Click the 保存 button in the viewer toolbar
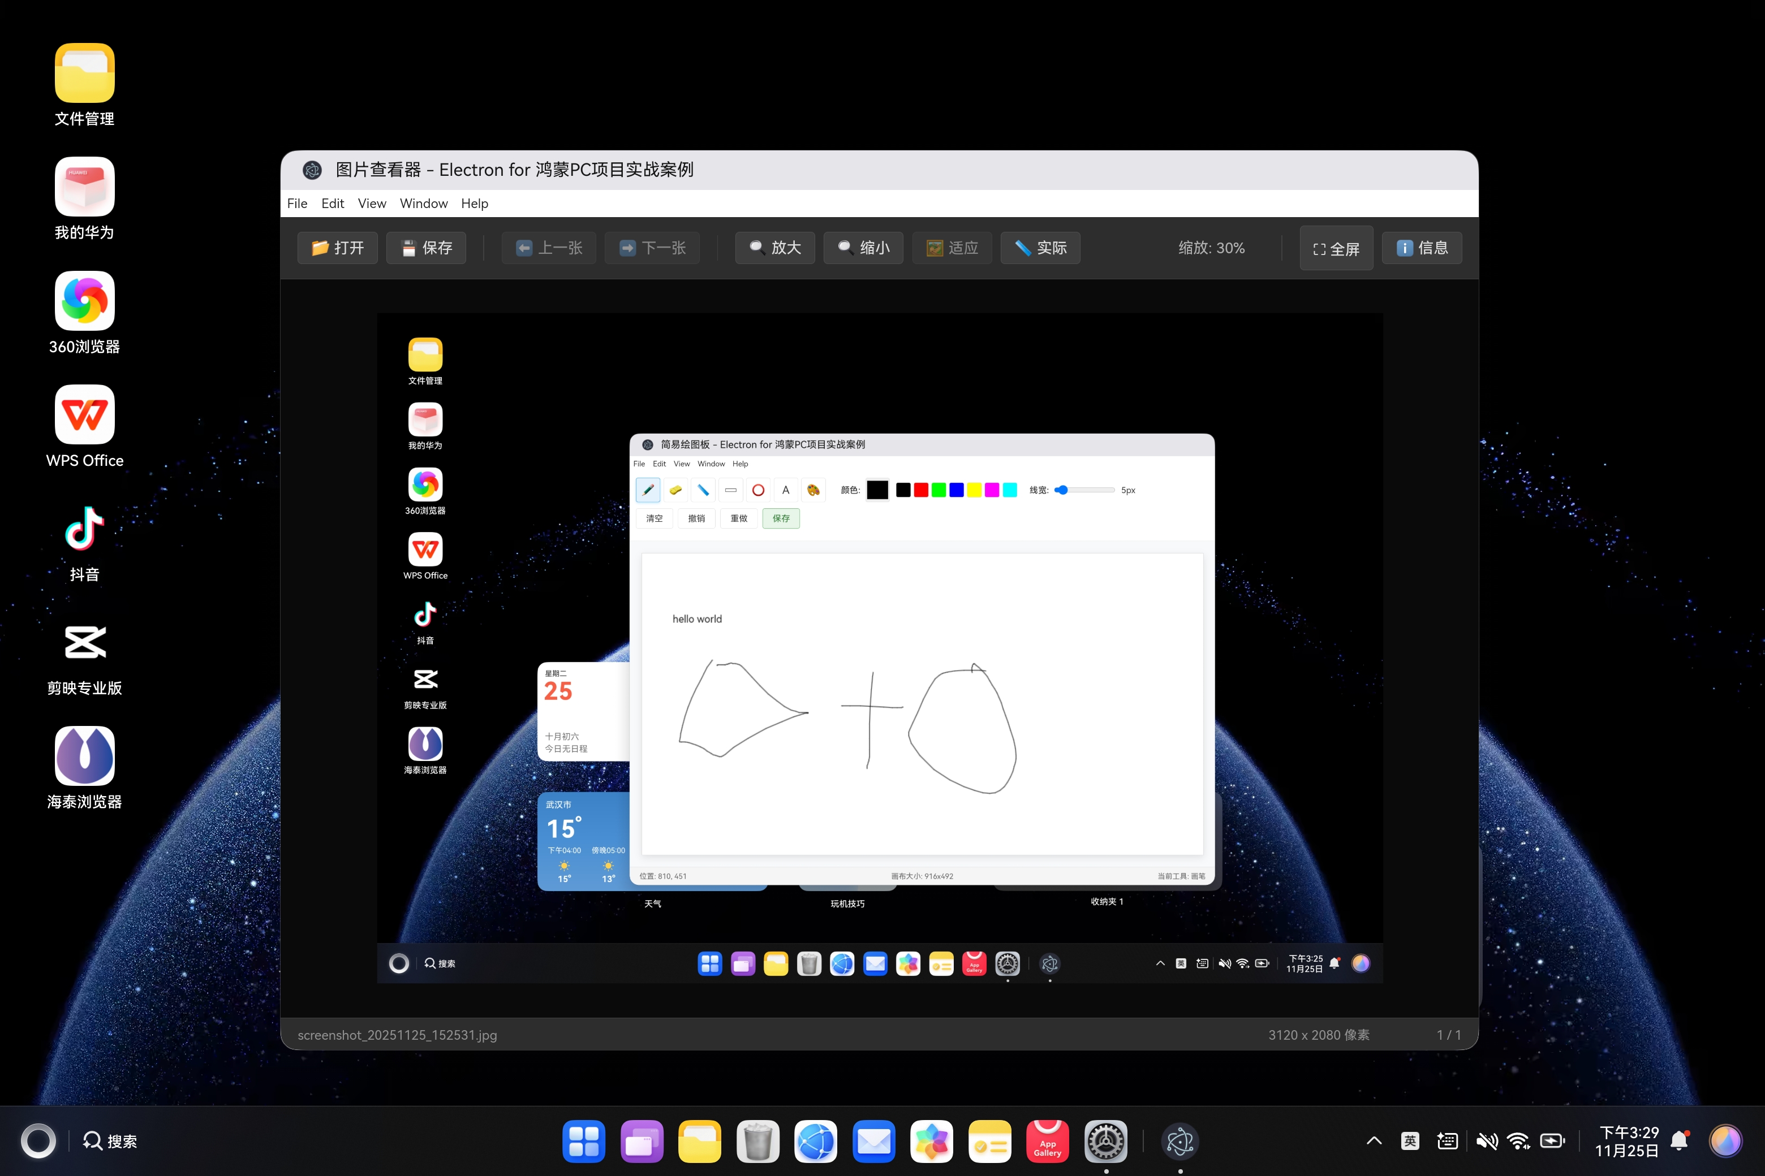 pyautogui.click(x=426, y=248)
